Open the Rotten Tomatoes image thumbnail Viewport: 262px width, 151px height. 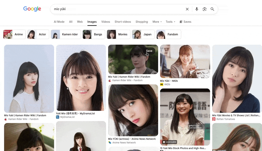(237, 79)
